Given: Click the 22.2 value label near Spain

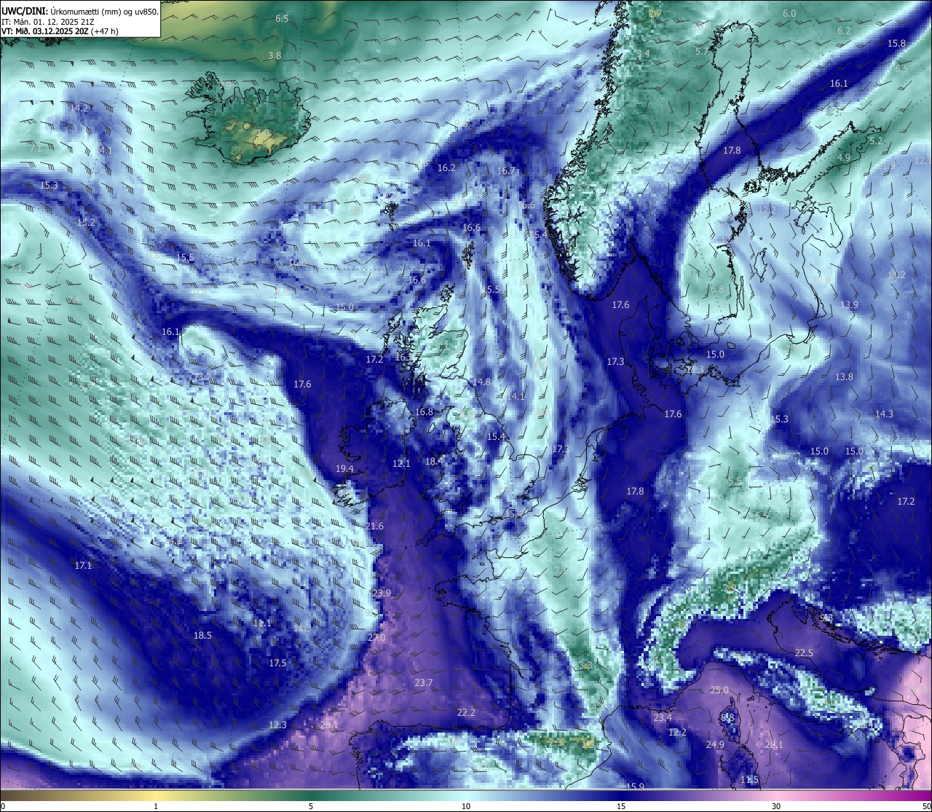Looking at the screenshot, I should (466, 712).
